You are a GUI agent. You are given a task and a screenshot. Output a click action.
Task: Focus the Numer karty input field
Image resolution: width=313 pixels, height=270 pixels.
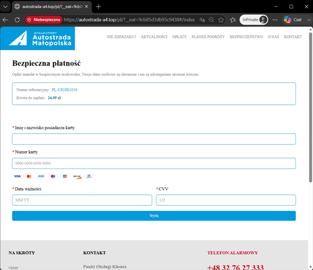pos(153,163)
